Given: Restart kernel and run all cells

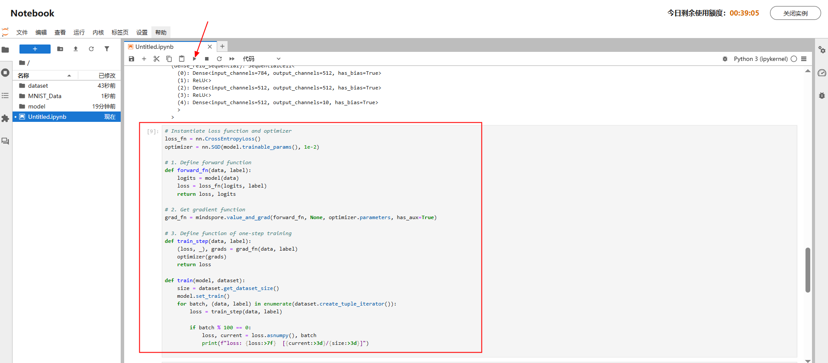Looking at the screenshot, I should 232,59.
